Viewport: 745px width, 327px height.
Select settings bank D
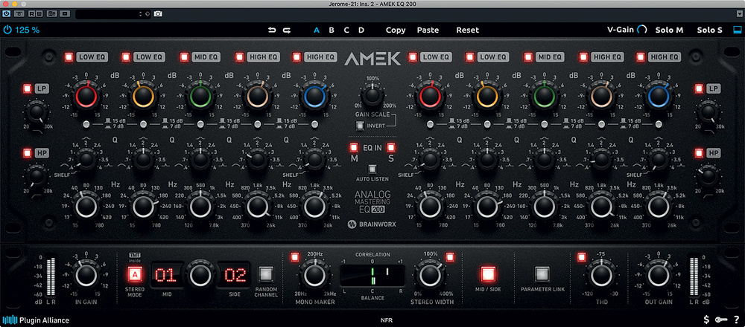pos(361,30)
